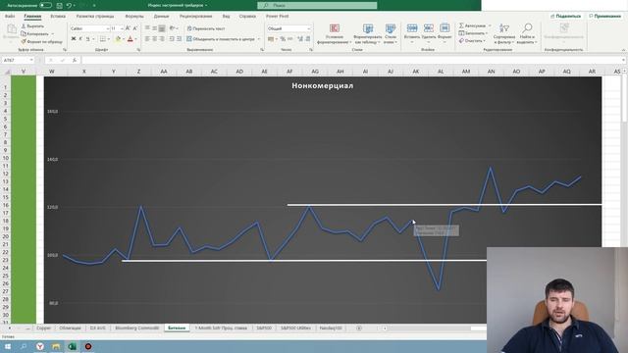The image size is (628, 353).
Task: Click the align top icon
Action: 147,28
